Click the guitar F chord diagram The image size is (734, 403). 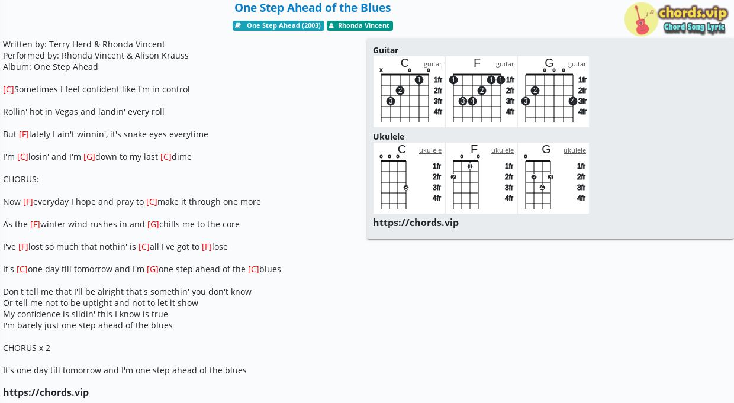pyautogui.click(x=481, y=92)
